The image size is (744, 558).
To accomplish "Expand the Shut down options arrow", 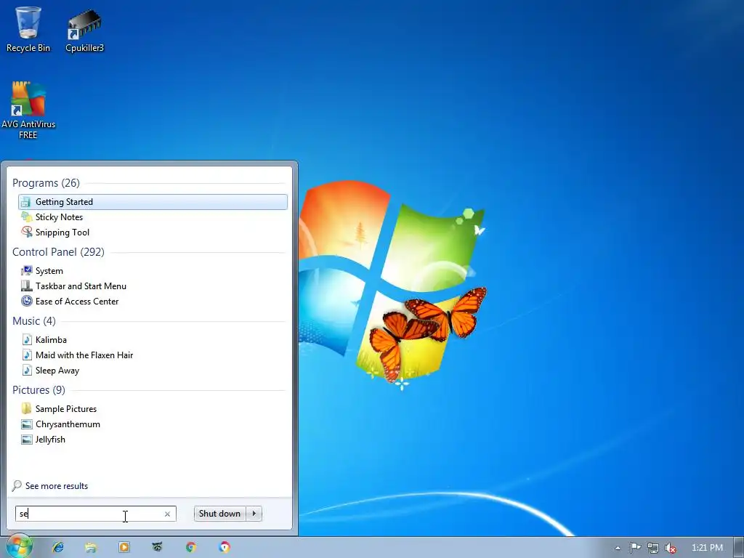I will click(x=254, y=514).
